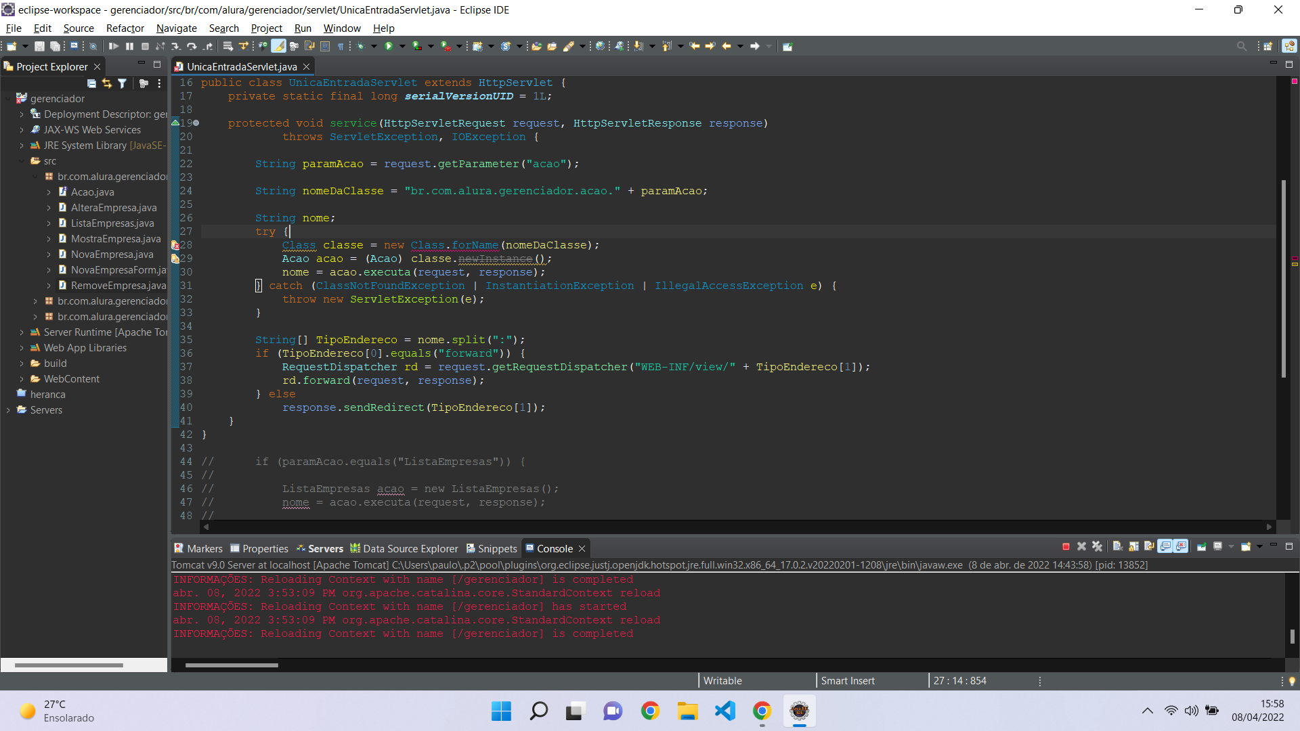The image size is (1300, 731).
Task: Click the Step Return icon
Action: coord(209,46)
